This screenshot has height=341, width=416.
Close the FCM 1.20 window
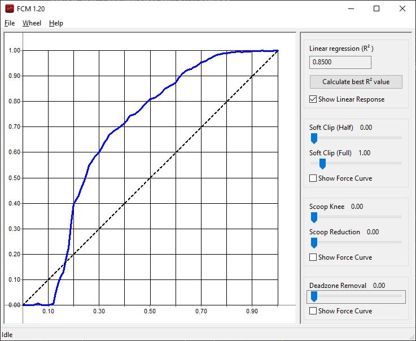402,9
